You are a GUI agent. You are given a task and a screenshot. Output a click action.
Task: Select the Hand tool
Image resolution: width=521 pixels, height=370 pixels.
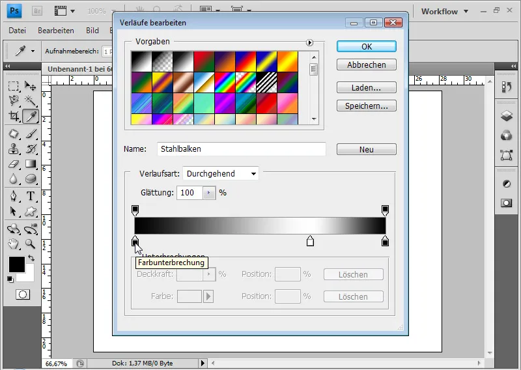(13, 244)
